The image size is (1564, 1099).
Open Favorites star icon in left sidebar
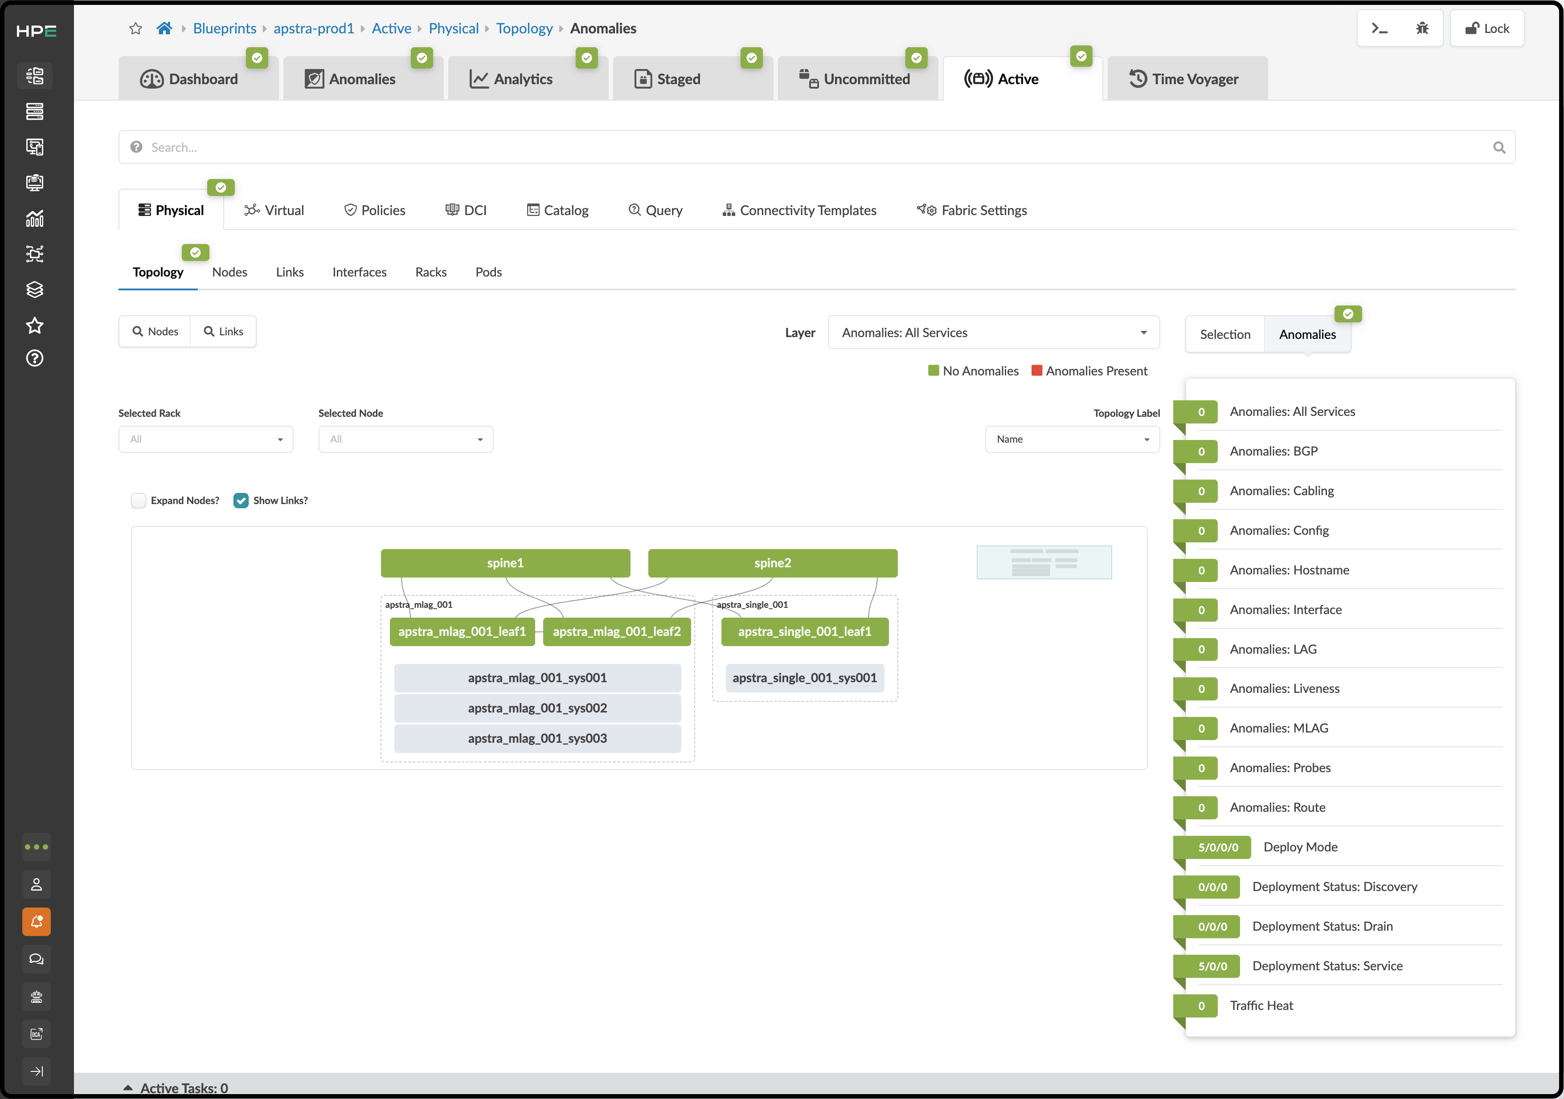coord(35,326)
